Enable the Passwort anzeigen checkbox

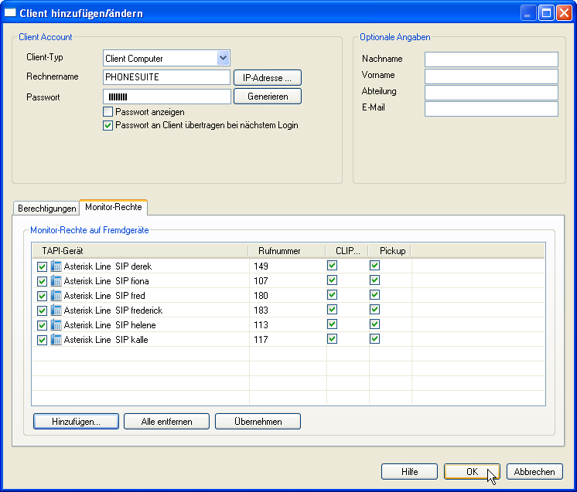[108, 112]
